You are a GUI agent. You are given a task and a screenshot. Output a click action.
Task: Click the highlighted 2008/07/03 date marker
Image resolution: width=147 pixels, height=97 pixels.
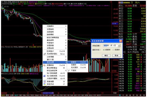(x=48, y=93)
